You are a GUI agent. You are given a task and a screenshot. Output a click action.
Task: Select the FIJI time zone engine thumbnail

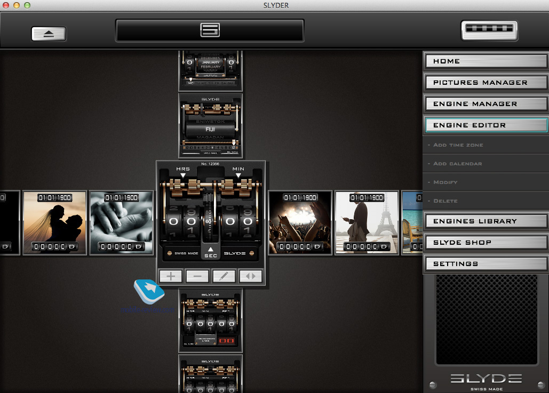coord(210,126)
